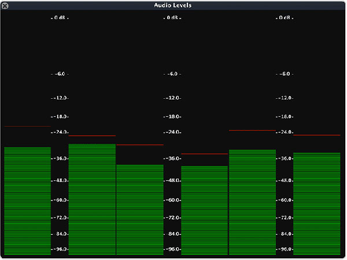Click the -48.0 mark on the first scale
Viewport: 347px width, 260px height.
60,180
